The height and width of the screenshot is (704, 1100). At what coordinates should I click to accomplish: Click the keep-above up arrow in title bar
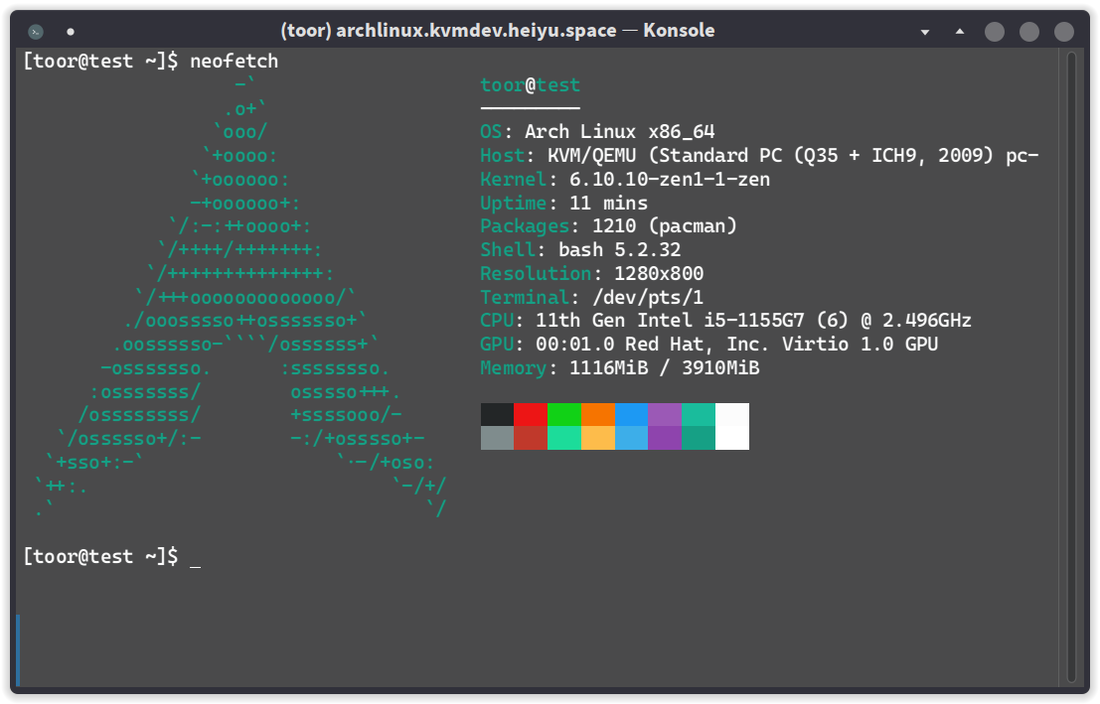(x=960, y=32)
